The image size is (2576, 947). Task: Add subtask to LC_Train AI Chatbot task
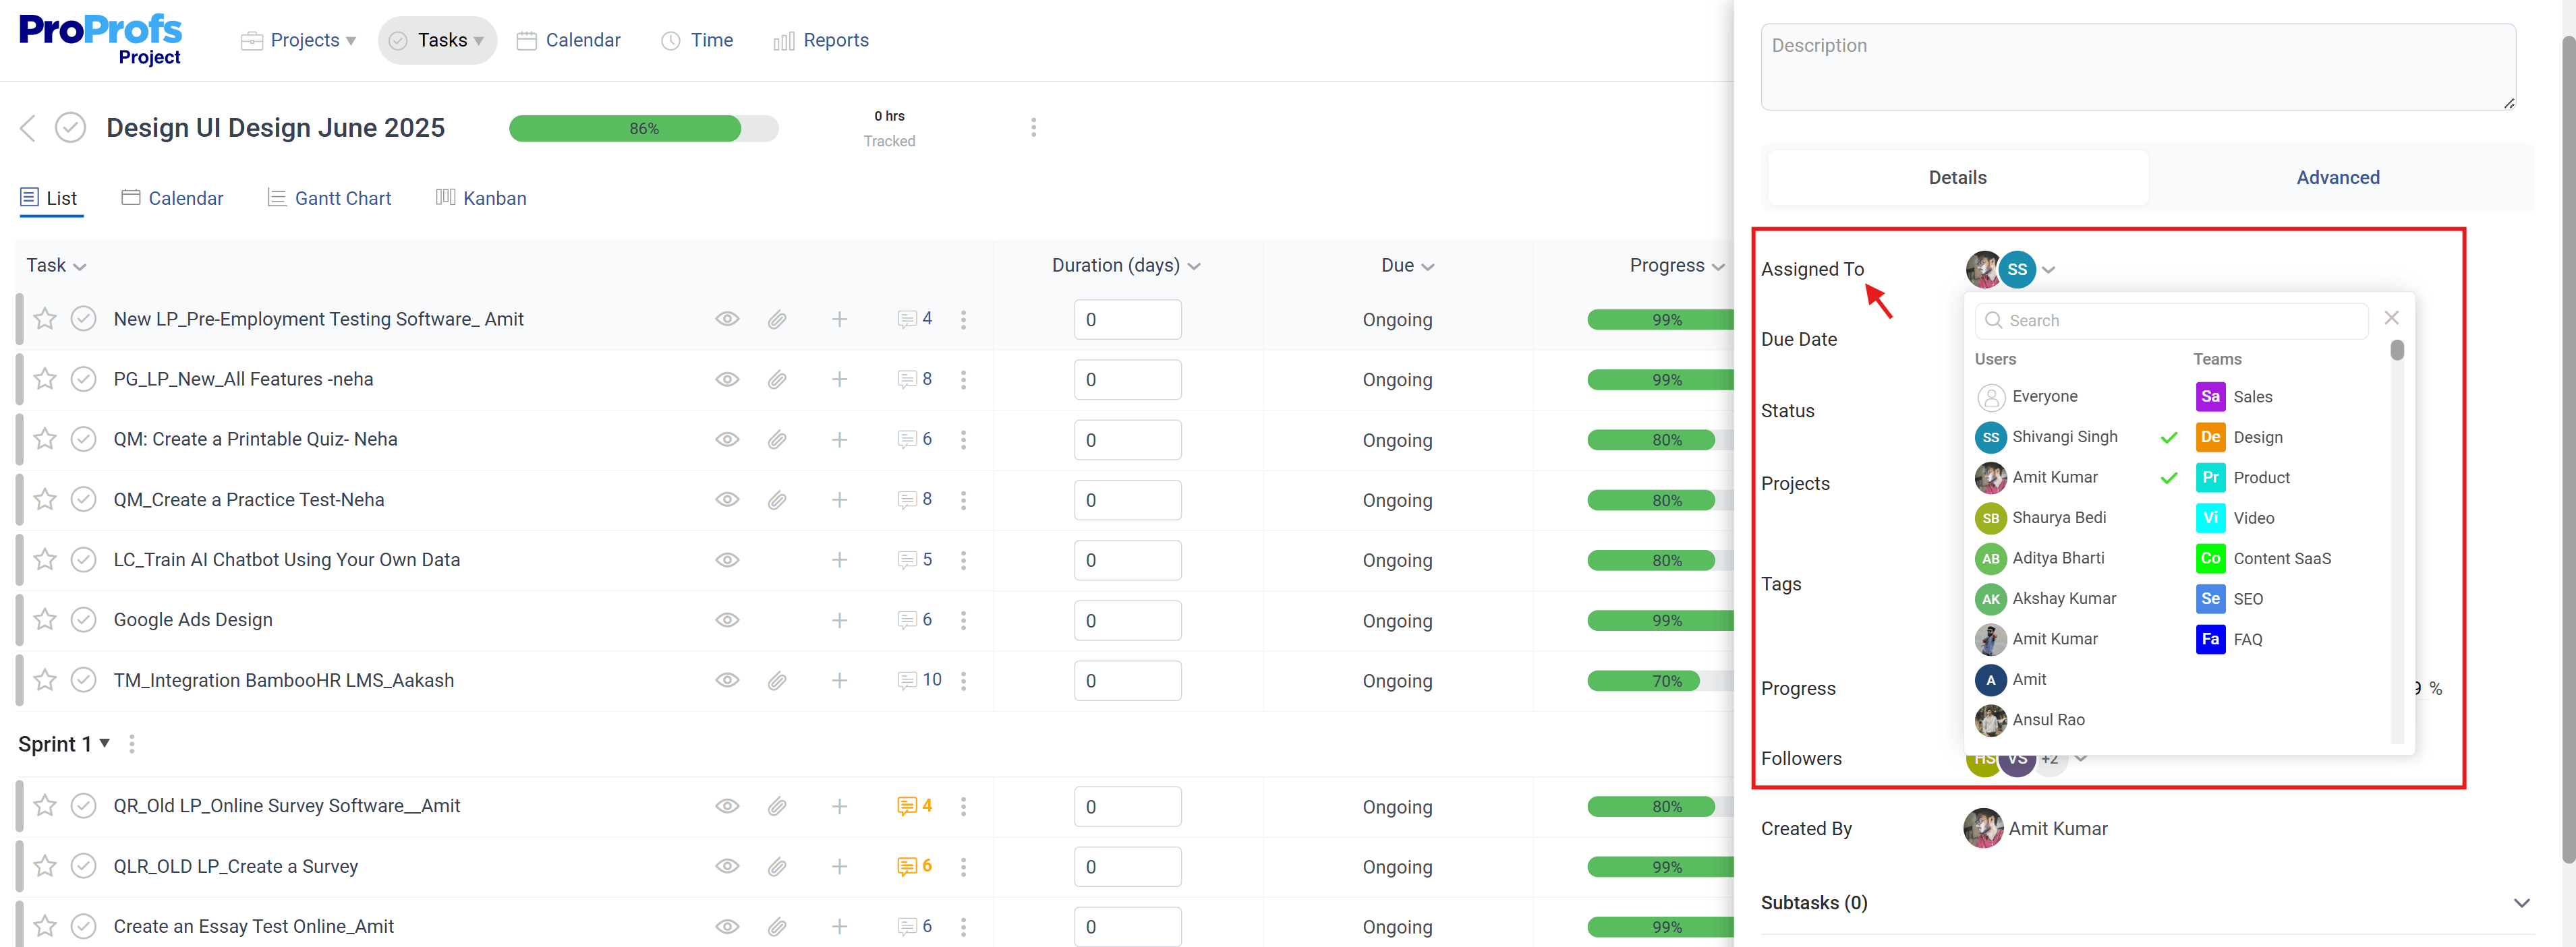coord(839,559)
